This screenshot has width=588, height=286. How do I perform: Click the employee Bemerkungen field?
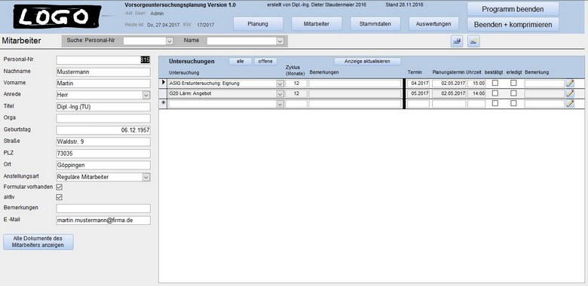[103, 208]
